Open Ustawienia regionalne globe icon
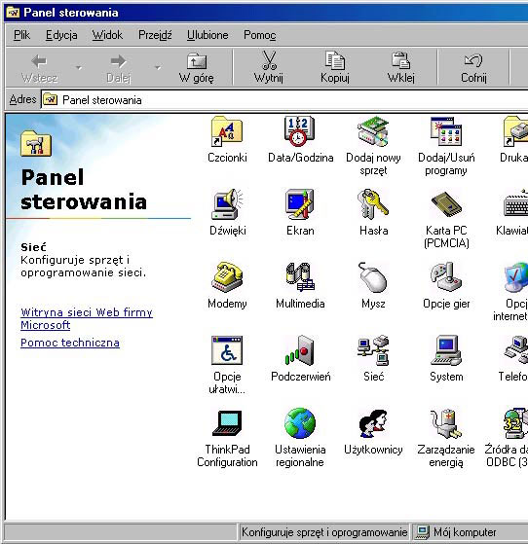 pyautogui.click(x=299, y=423)
